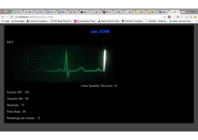Image resolution: width=198 pixels, height=140 pixels.
Task: Open the Apps bookmarks shortcut
Action: tap(6, 21)
